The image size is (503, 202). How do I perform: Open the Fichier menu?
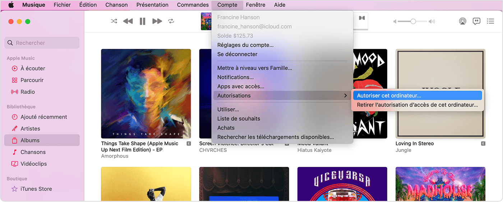coord(62,5)
